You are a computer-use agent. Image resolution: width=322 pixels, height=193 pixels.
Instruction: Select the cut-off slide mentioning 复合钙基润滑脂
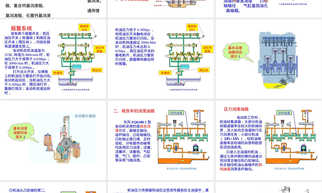click(53, 9)
